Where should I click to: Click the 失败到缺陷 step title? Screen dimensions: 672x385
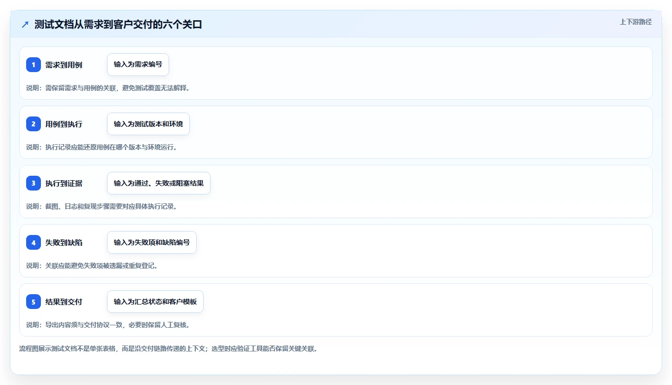[64, 242]
